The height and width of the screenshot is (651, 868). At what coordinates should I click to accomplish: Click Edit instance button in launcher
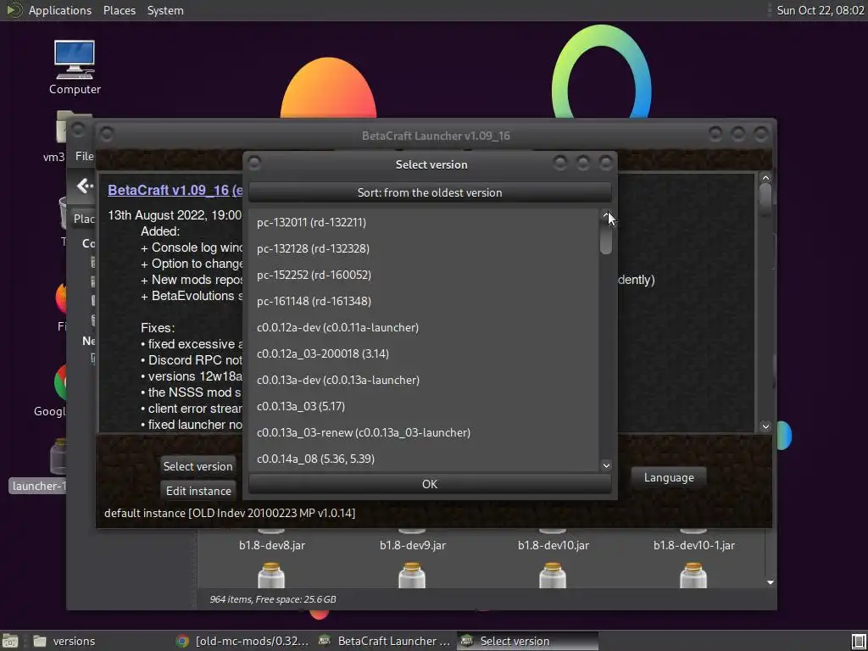[x=198, y=491]
